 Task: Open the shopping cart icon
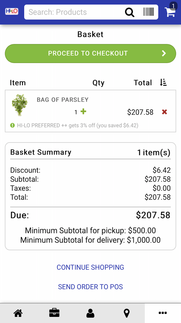tap(170, 11)
